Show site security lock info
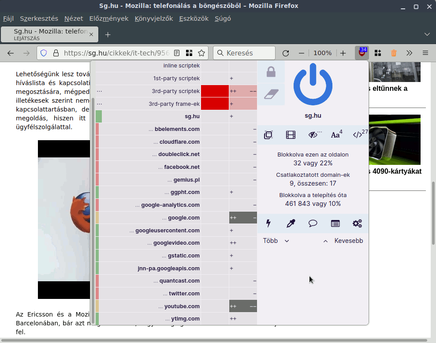The height and width of the screenshot is (343, 436). point(56,53)
